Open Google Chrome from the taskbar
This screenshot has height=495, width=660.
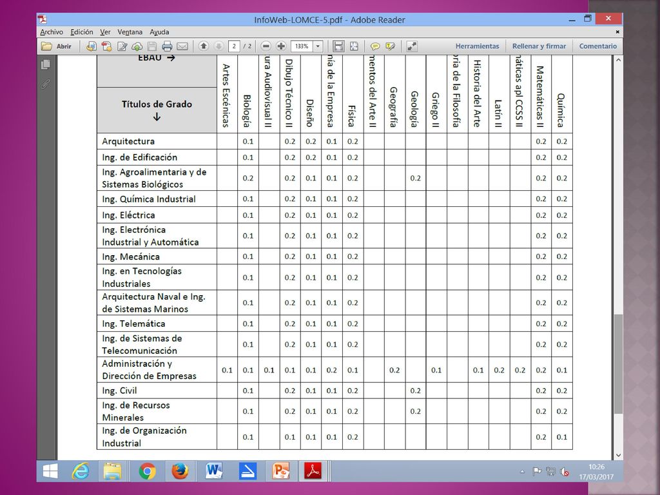pyautogui.click(x=147, y=471)
